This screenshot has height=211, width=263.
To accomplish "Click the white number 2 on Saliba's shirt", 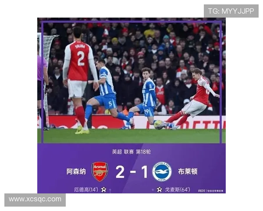I will (81, 58).
